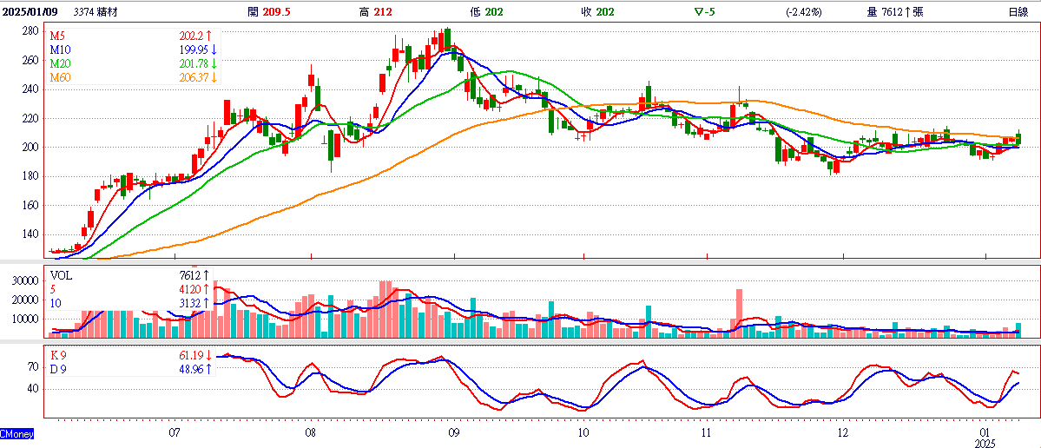Select the M60 moving average label
This screenshot has height=448, width=1041.
pos(60,77)
